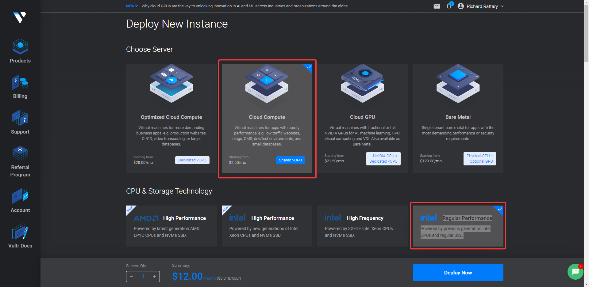Open the Products sidebar icon

(20, 47)
